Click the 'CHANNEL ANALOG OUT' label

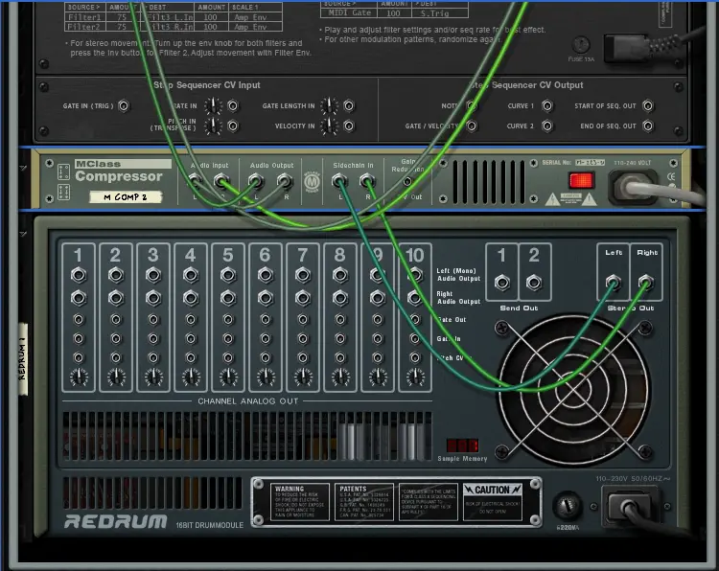click(248, 401)
